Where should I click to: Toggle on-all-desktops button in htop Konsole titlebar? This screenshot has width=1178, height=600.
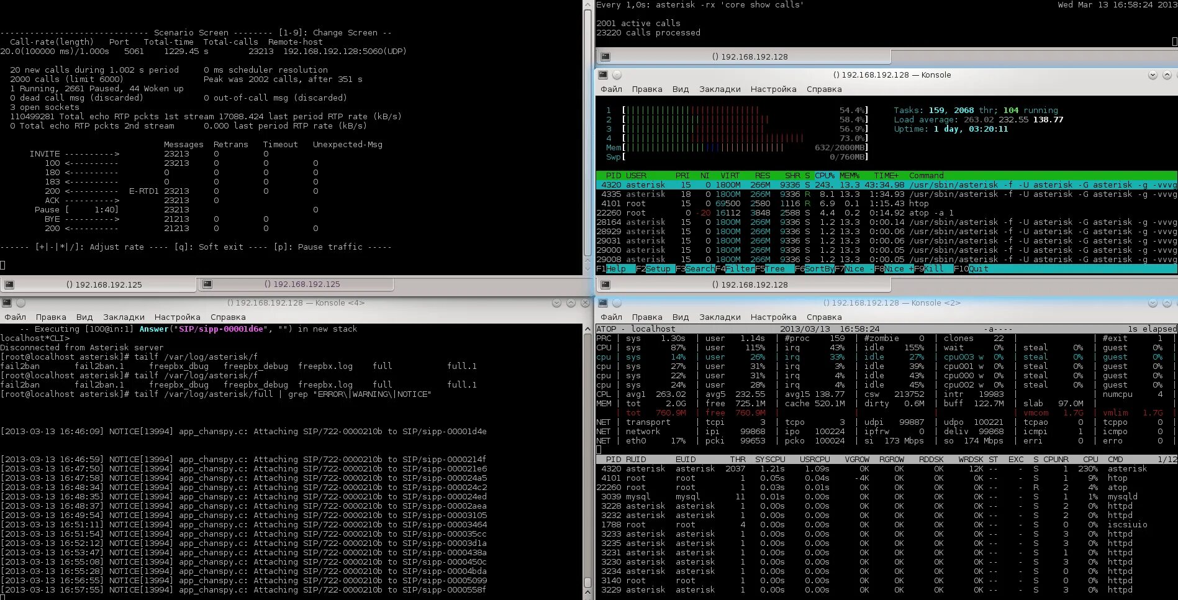point(617,75)
